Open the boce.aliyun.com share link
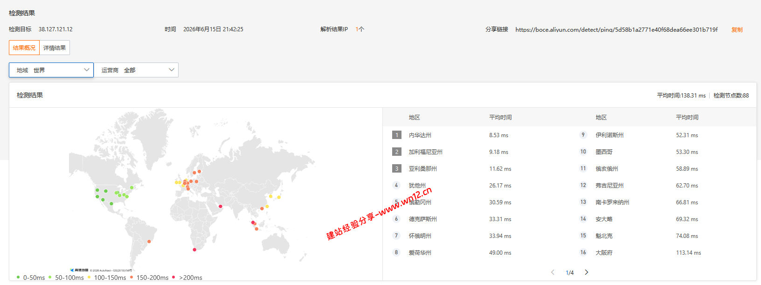 point(616,29)
